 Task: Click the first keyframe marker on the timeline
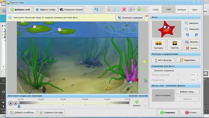19,106
